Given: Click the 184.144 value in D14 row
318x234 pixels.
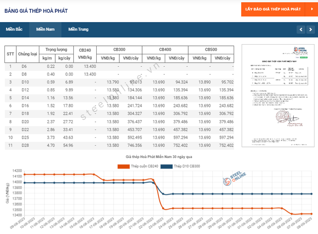Looking at the screenshot, I should point(135,98).
